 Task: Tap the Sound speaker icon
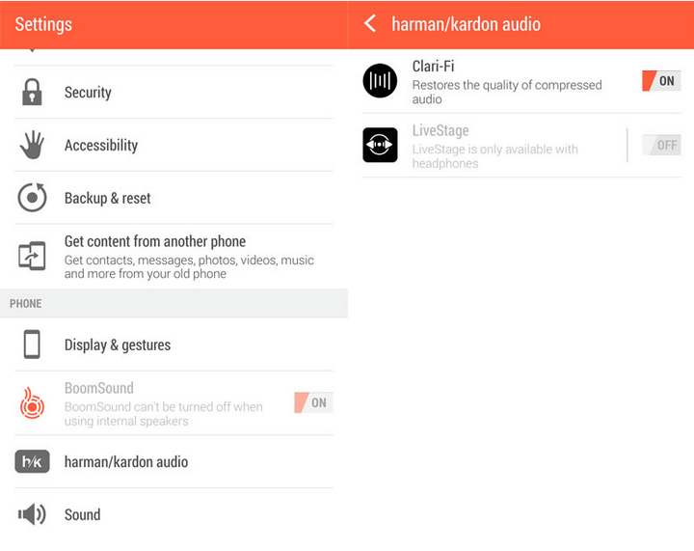pyautogui.click(x=32, y=514)
